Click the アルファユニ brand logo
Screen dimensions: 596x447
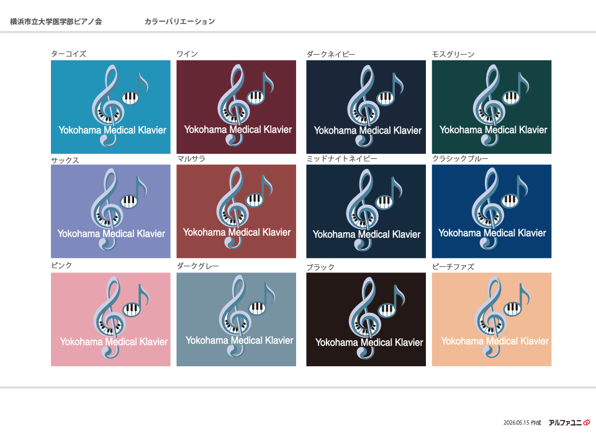(x=569, y=423)
